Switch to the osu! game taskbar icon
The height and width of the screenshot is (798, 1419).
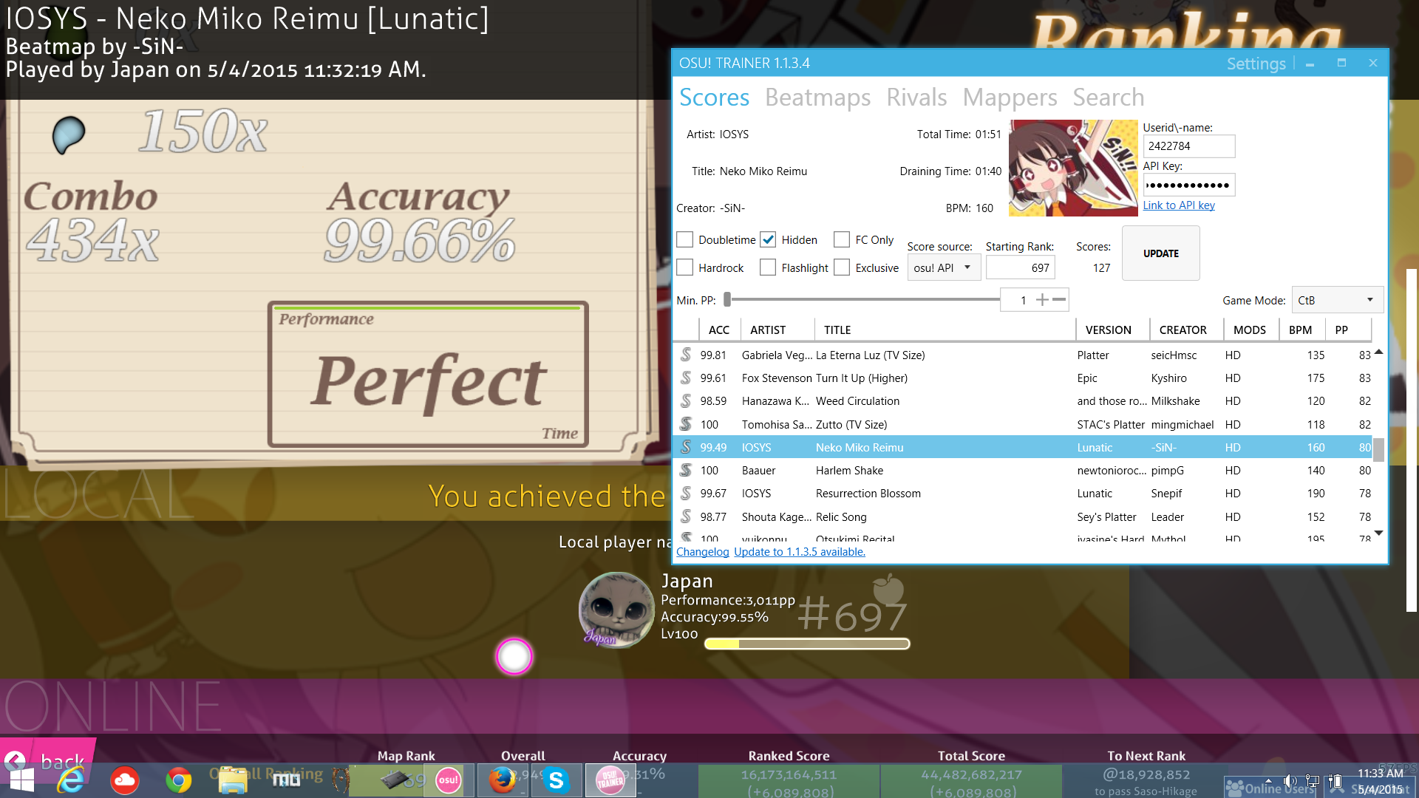coord(448,781)
